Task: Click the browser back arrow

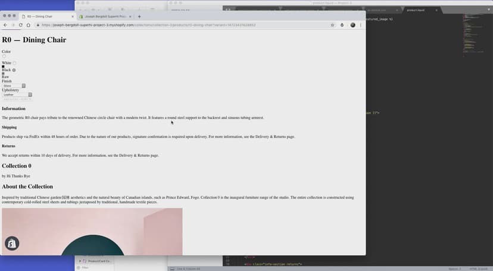Action: 5,25
